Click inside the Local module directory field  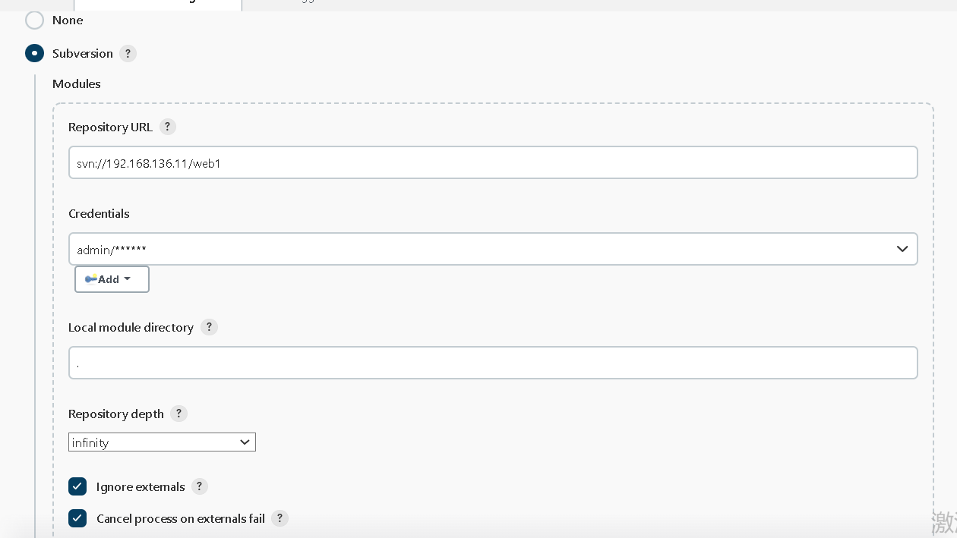coord(493,363)
